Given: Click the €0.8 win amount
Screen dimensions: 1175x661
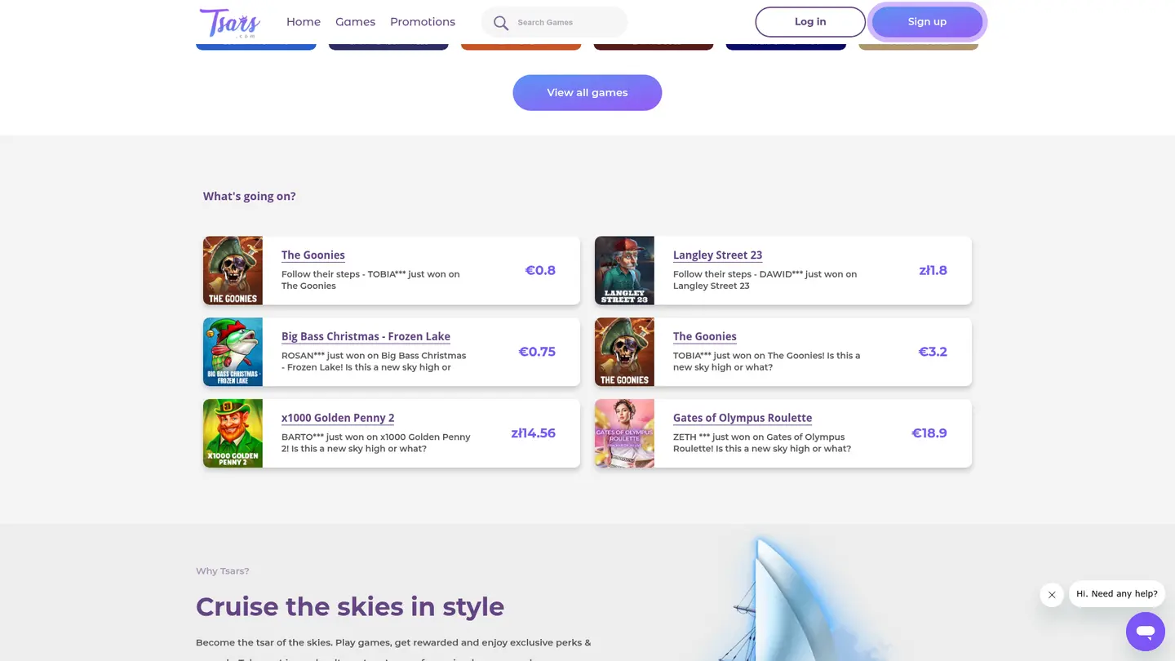Looking at the screenshot, I should pyautogui.click(x=540, y=270).
